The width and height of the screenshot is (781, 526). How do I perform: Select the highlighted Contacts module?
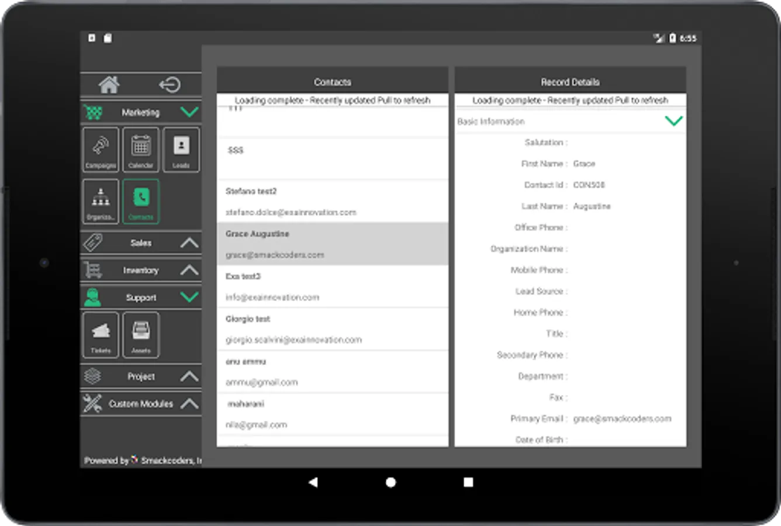[x=141, y=202]
